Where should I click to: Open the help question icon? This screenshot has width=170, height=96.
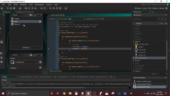point(45,8)
